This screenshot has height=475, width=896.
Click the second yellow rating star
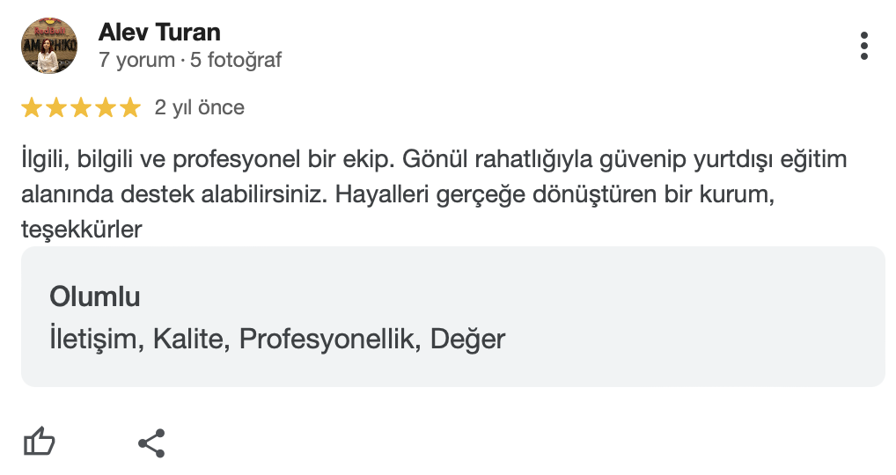point(56,108)
